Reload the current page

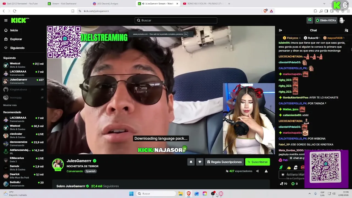(15, 11)
